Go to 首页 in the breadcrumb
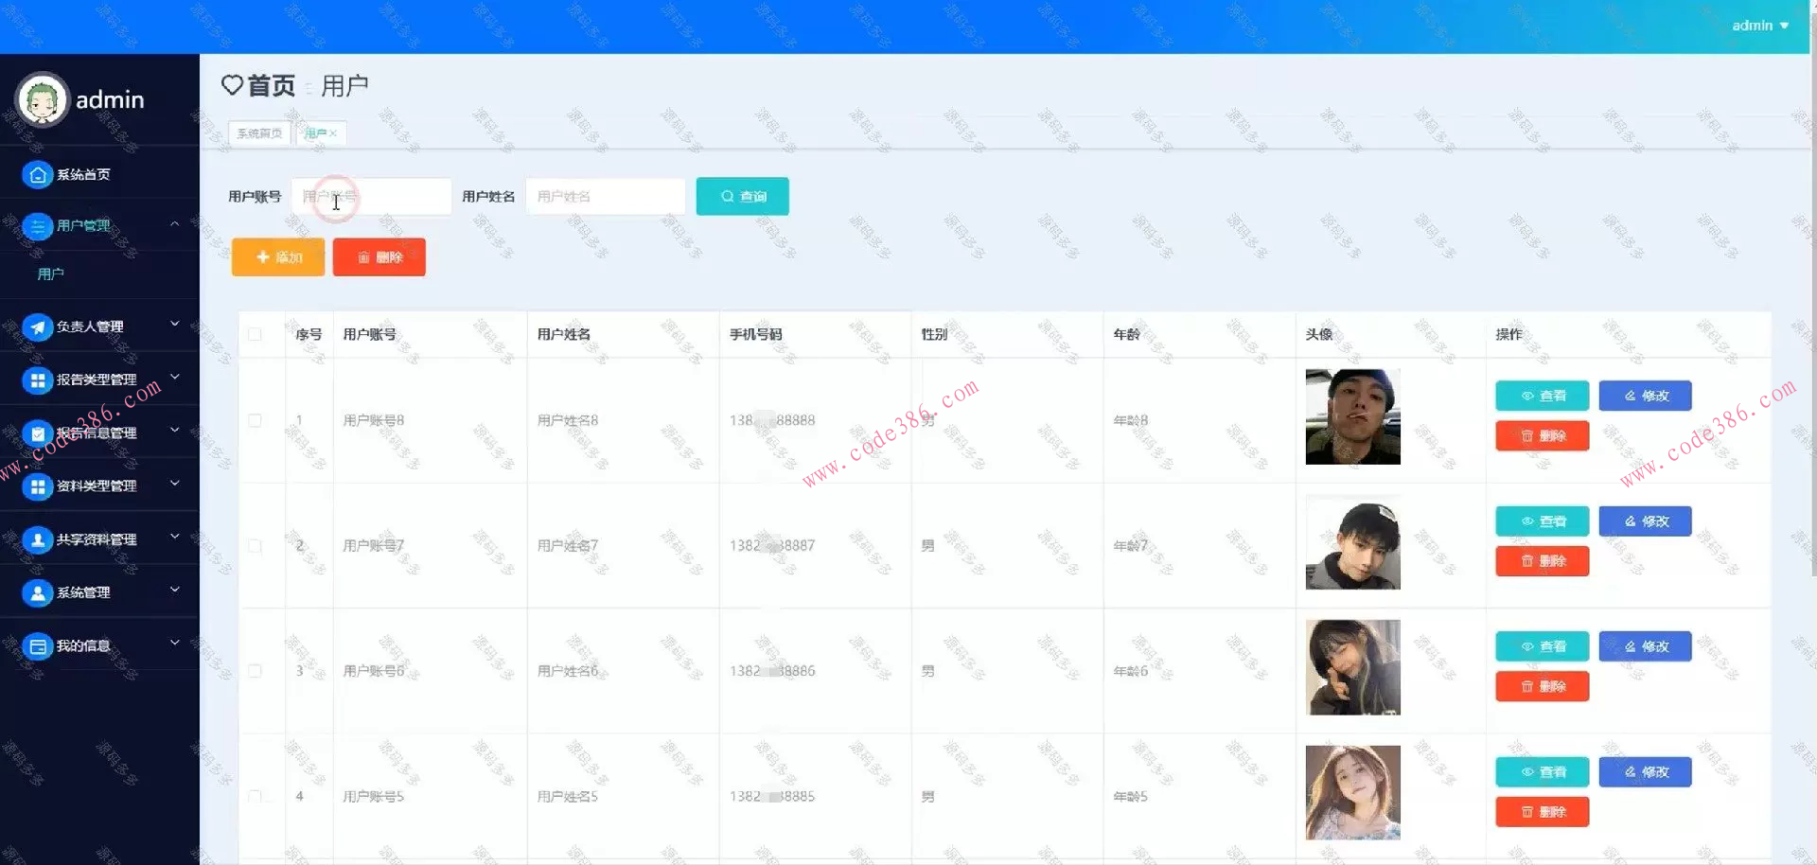 coord(272,86)
